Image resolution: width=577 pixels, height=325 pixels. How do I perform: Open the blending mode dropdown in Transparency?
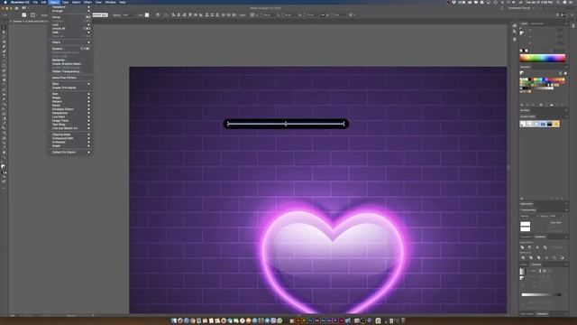pyautogui.click(x=529, y=216)
